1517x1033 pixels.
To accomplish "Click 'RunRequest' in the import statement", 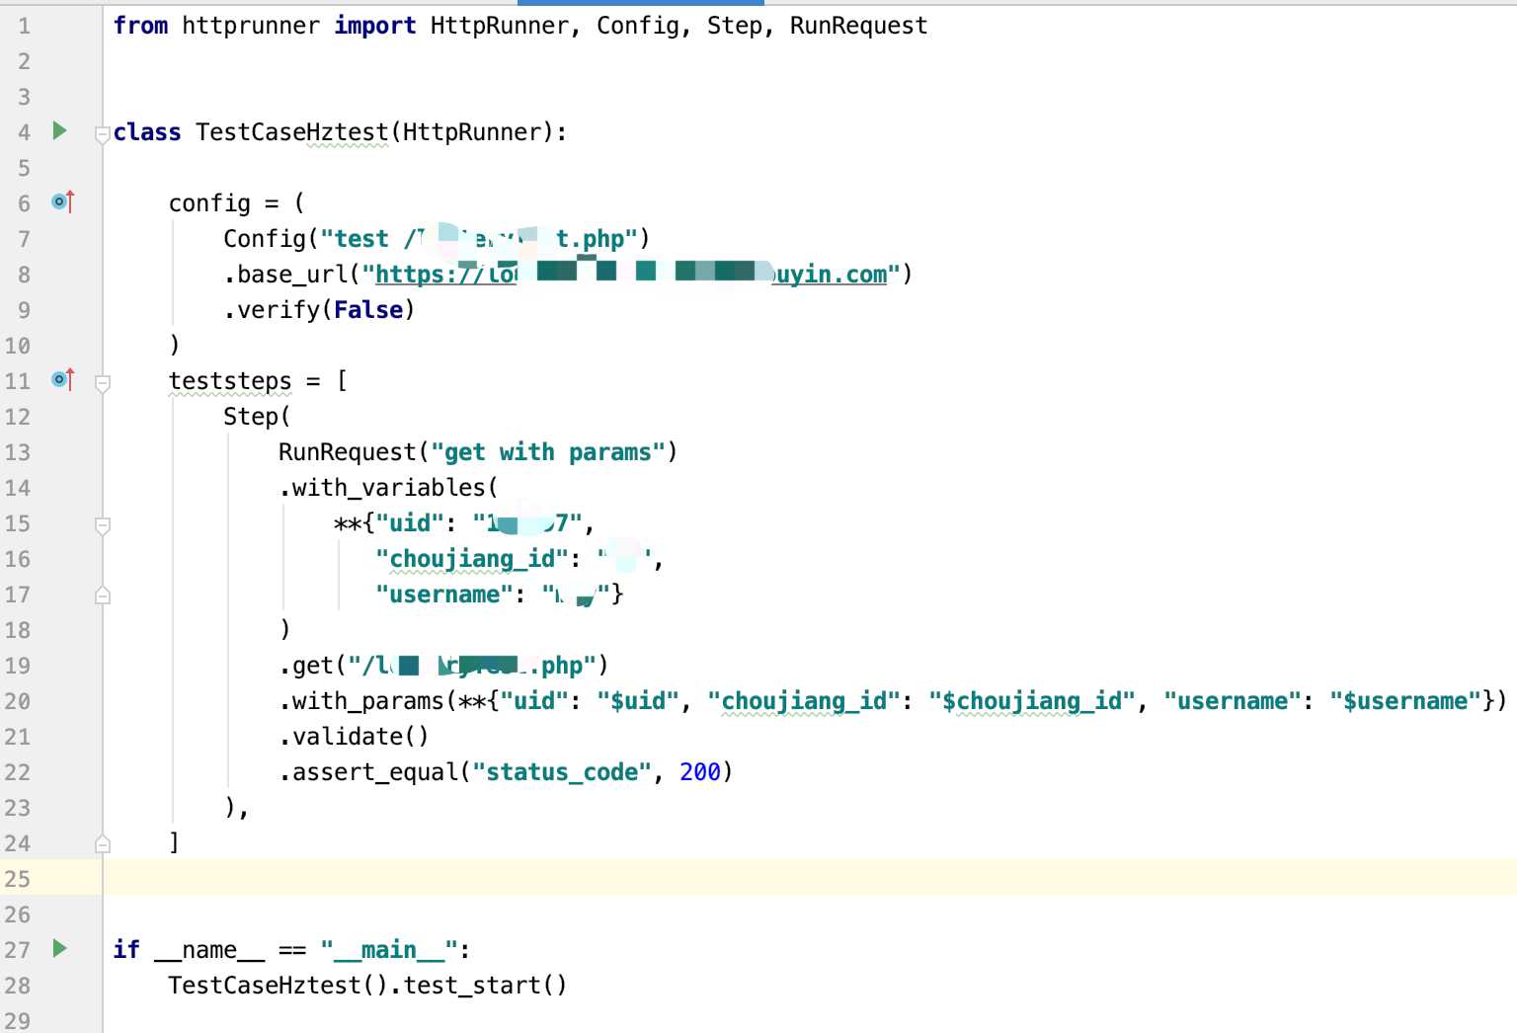I will (x=858, y=26).
